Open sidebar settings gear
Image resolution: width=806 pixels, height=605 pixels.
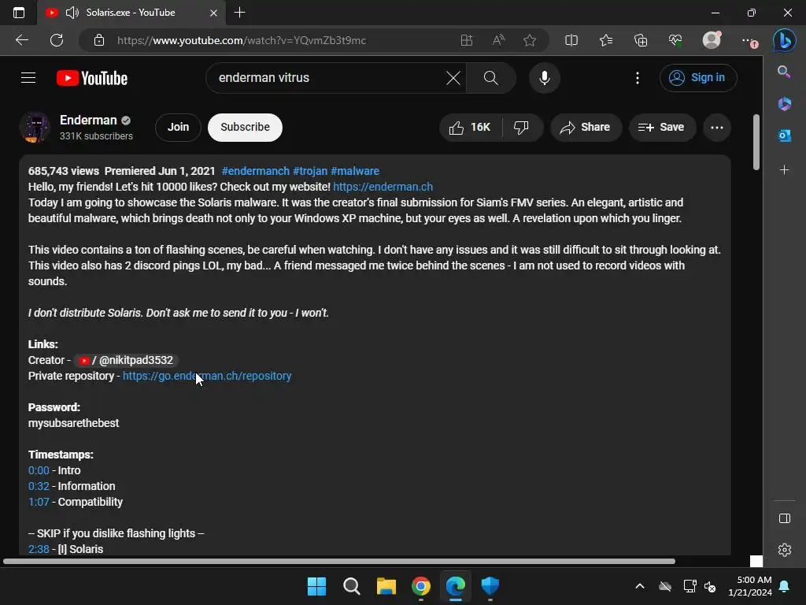click(785, 550)
